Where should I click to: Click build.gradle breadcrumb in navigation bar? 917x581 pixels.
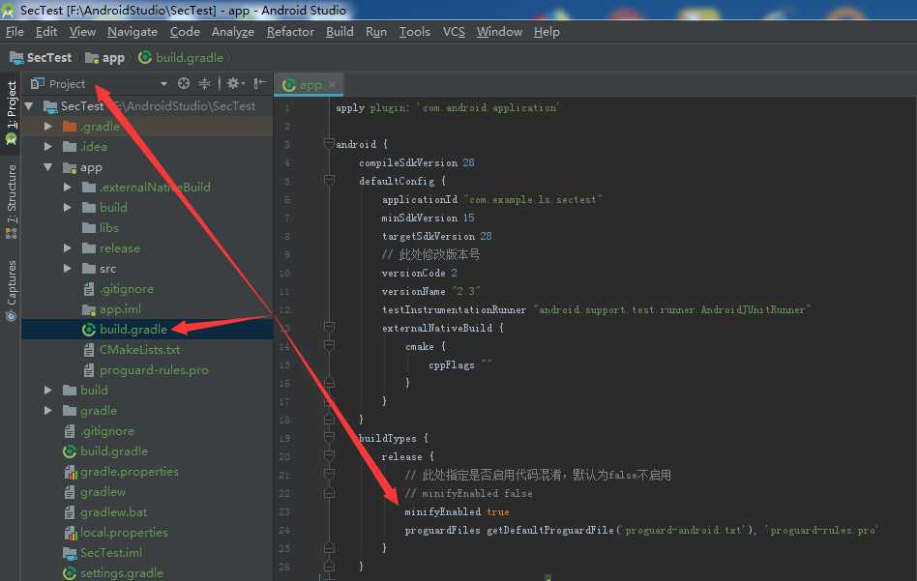point(181,57)
